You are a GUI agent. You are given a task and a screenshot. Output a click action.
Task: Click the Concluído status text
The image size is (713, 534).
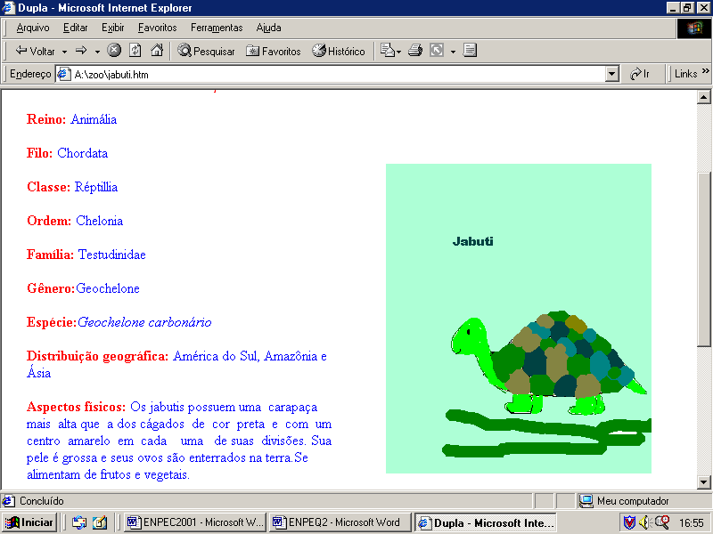point(41,501)
